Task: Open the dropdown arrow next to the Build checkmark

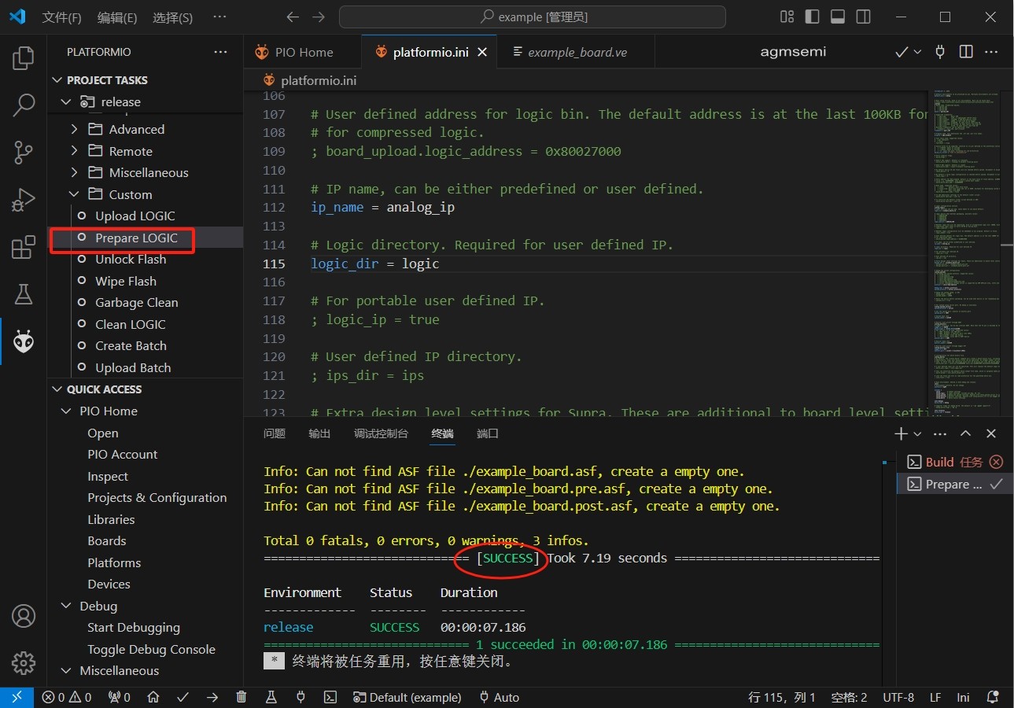Action: (917, 52)
